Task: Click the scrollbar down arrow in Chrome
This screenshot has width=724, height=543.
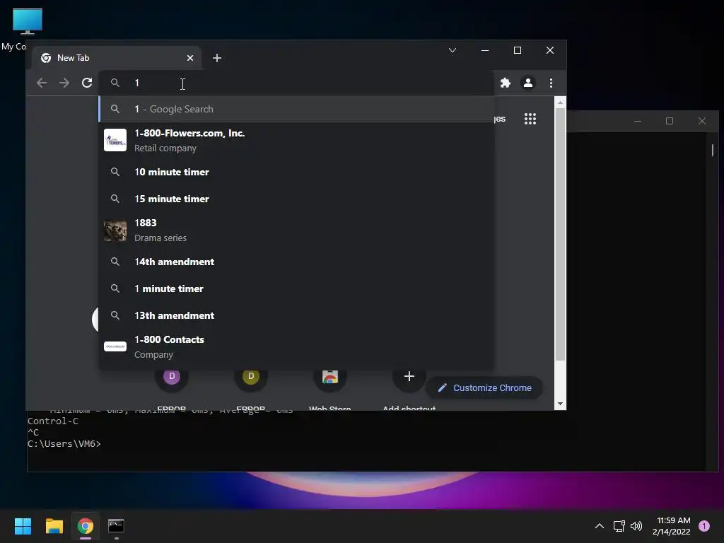Action: pyautogui.click(x=560, y=404)
